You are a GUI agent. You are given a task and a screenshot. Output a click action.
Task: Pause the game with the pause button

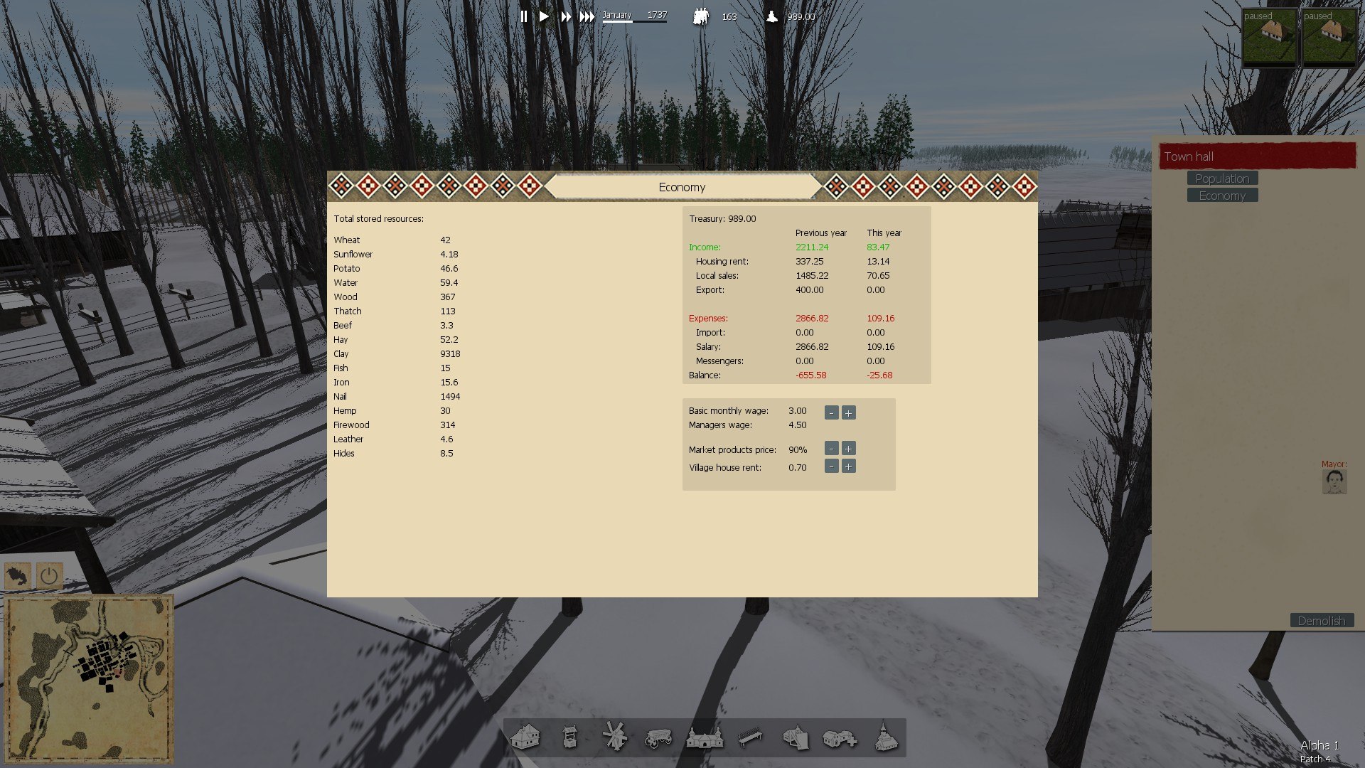pyautogui.click(x=524, y=16)
